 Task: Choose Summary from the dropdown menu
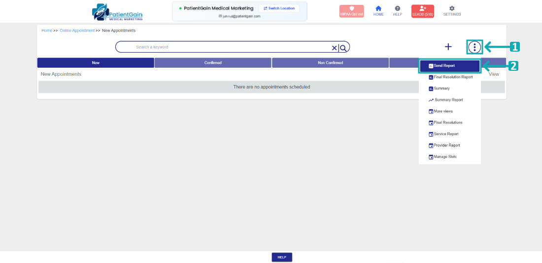[x=450, y=88]
